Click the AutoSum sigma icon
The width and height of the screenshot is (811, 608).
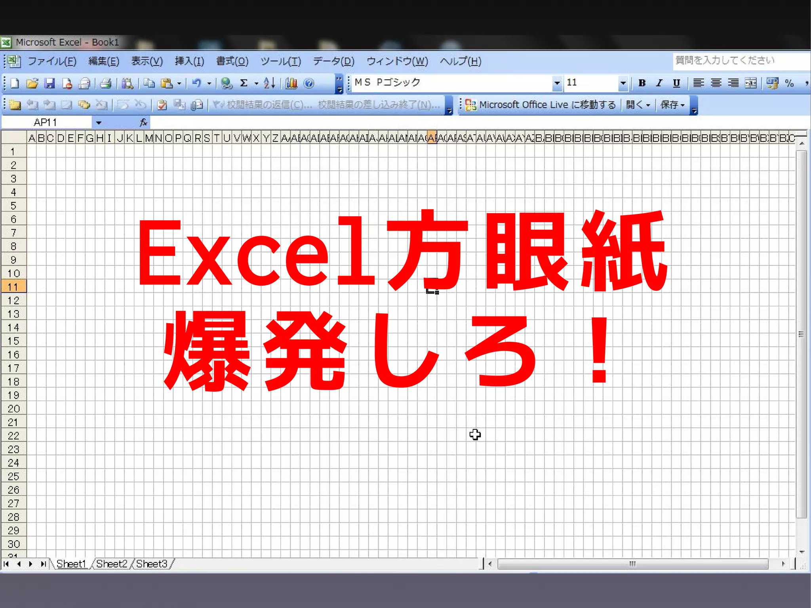pyautogui.click(x=244, y=83)
